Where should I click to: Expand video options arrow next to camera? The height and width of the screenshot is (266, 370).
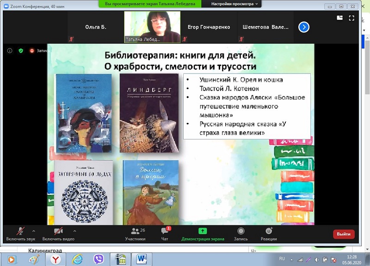[x=74, y=231]
